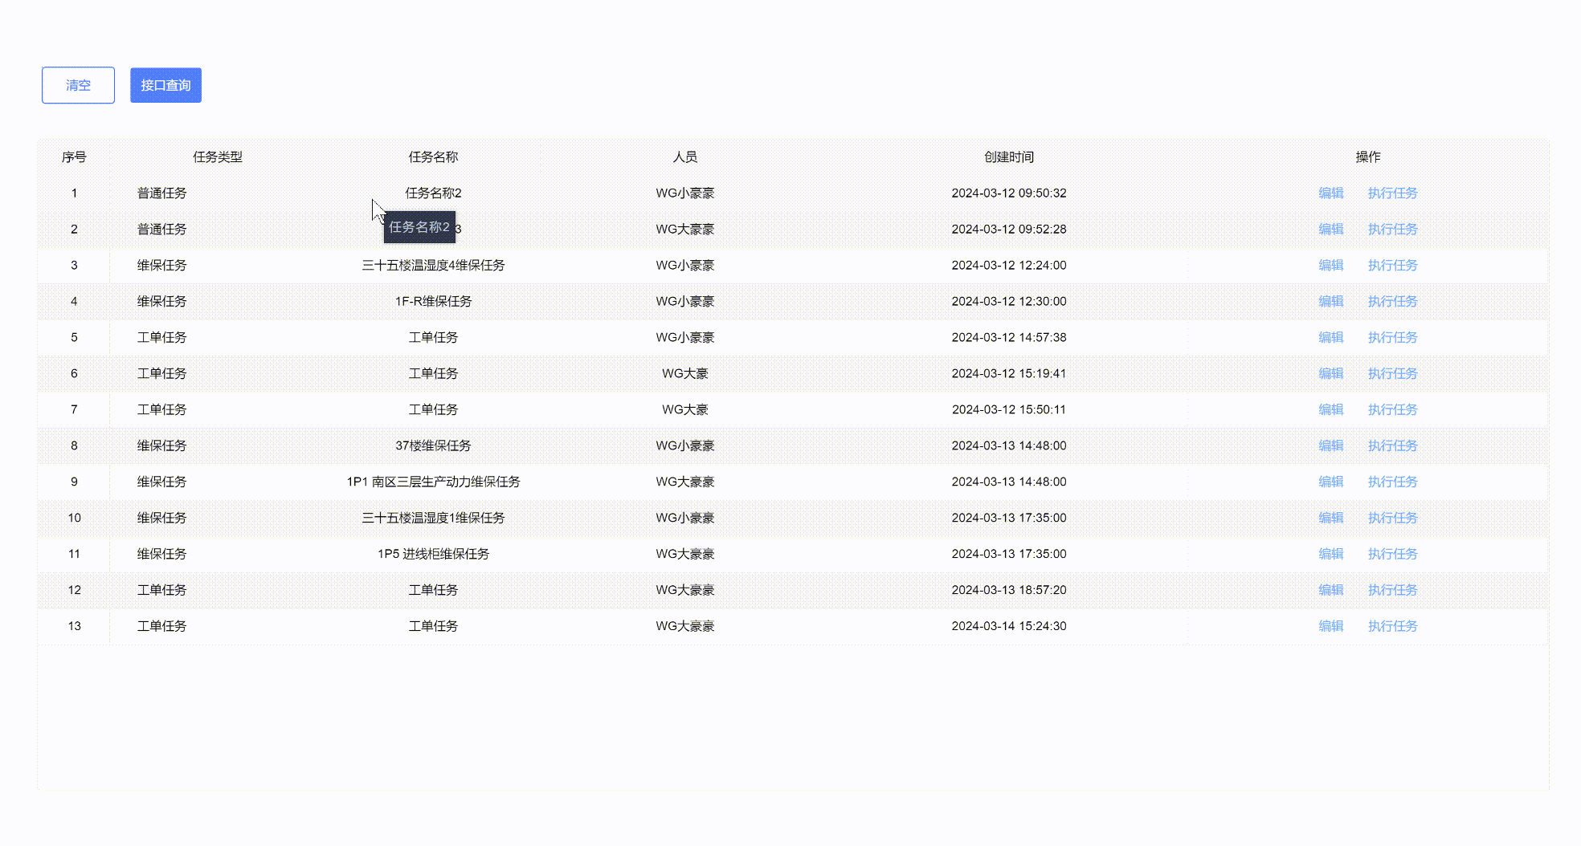Execute 执行任务 for row 1

[1392, 193]
